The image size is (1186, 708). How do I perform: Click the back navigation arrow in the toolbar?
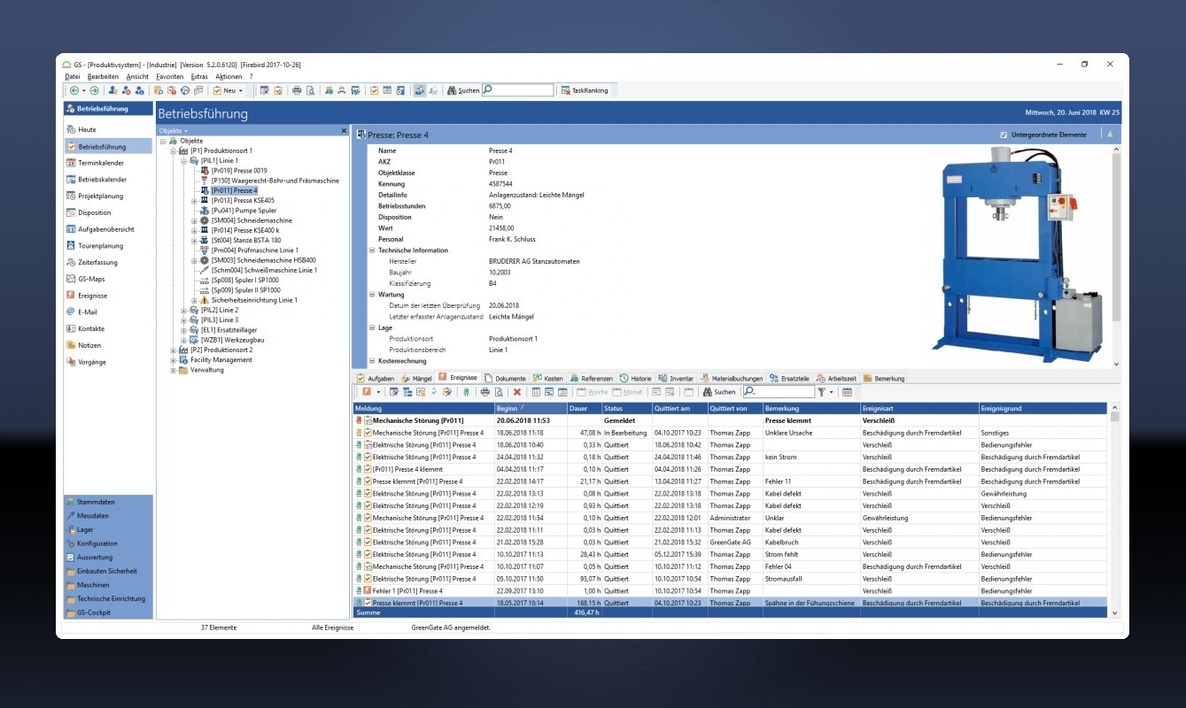[74, 90]
